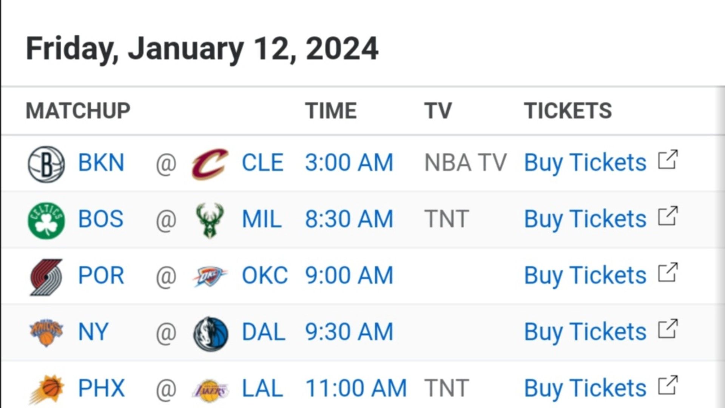Screen dimensions: 725x408
Task: Click the Milwaukee Bucks logo
Action: 210,221
